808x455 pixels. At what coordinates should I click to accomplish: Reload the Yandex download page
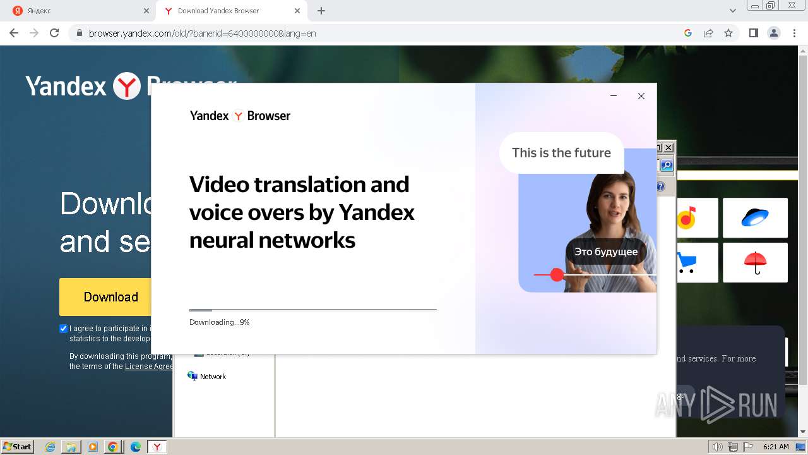(54, 33)
